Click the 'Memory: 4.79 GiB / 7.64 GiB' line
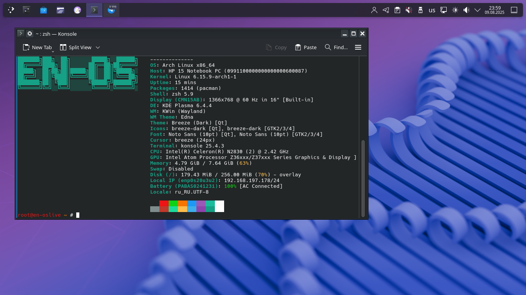 (x=201, y=163)
